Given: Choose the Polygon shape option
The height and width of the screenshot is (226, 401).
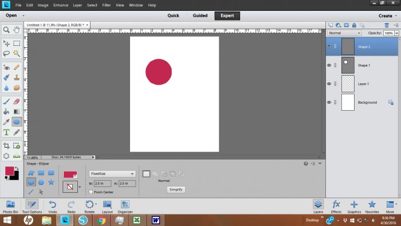Looking at the screenshot, I should [x=41, y=182].
